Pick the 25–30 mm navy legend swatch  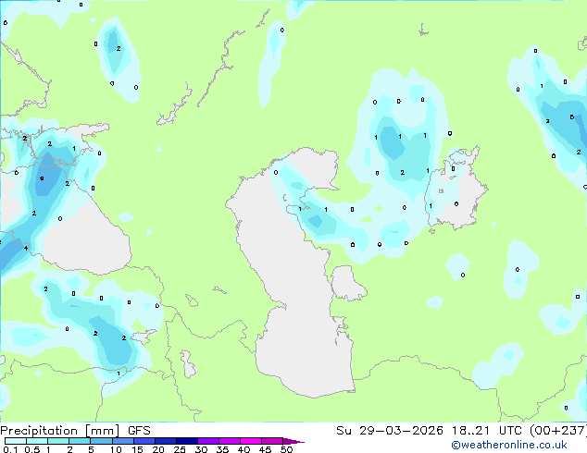click(x=187, y=441)
